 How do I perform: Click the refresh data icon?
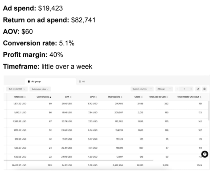pyautogui.click(x=198, y=89)
